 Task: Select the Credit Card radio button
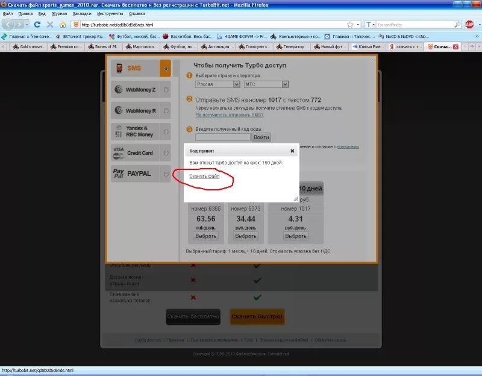[x=166, y=153]
